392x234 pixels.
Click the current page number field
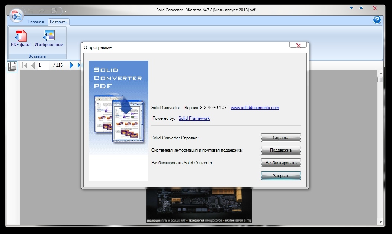(x=43, y=65)
